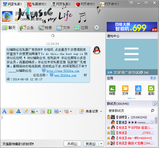Image resolution: width=159 pixels, height=148 pixels.
Task: Select member 【传说】 with ID 44689443
Action: point(130,138)
